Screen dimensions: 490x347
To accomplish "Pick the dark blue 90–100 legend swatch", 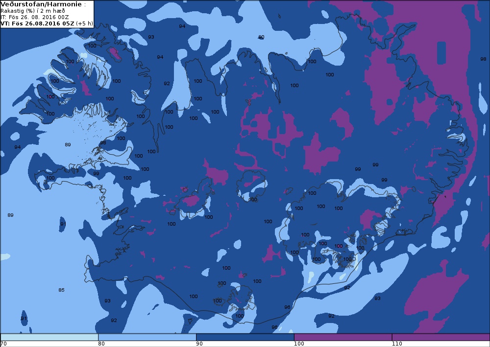I will [245, 337].
